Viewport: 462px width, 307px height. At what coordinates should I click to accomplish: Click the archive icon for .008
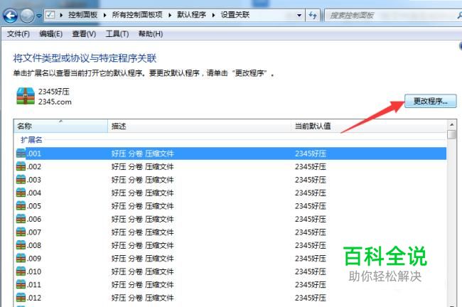pos(21,245)
